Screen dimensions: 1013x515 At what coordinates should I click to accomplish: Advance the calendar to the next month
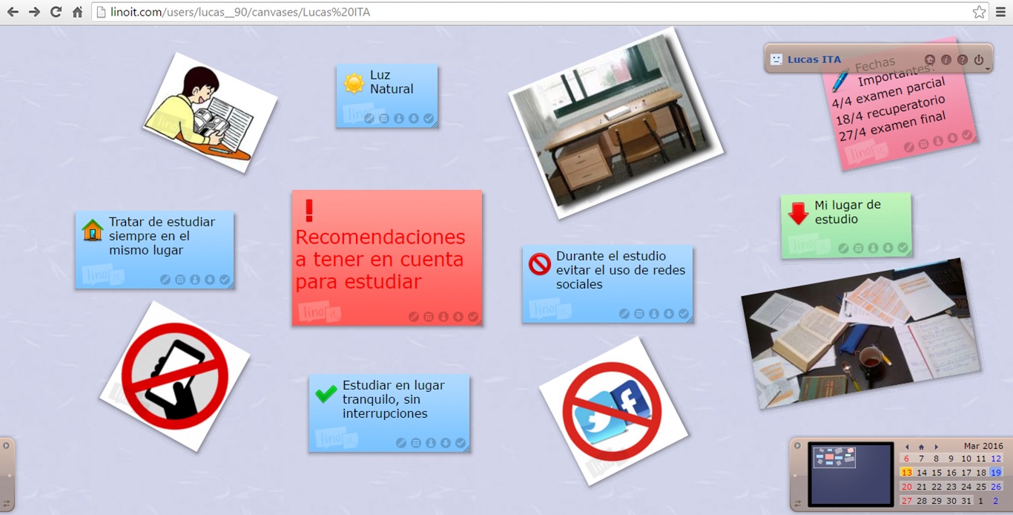[x=937, y=447]
